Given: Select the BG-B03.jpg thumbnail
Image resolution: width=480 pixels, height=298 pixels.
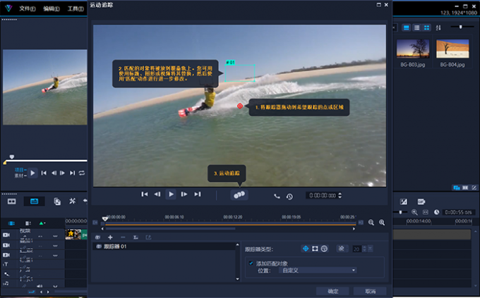Looking at the screenshot, I should 413,49.
